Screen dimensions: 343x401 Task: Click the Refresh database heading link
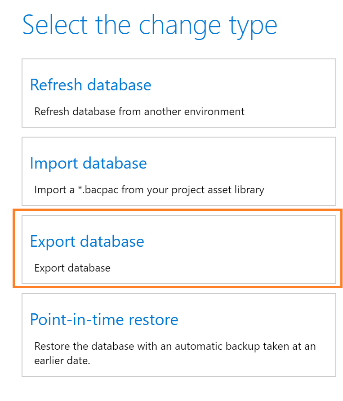90,85
